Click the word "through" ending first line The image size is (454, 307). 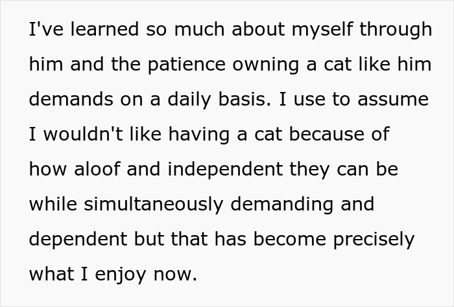pyautogui.click(x=396, y=30)
